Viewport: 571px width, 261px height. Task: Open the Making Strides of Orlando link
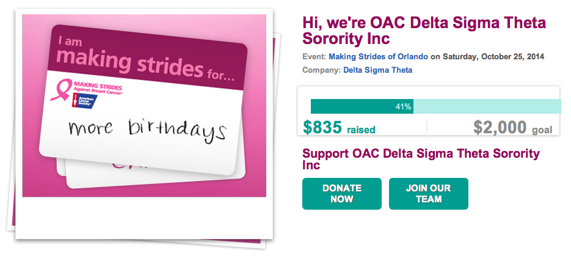pos(378,57)
